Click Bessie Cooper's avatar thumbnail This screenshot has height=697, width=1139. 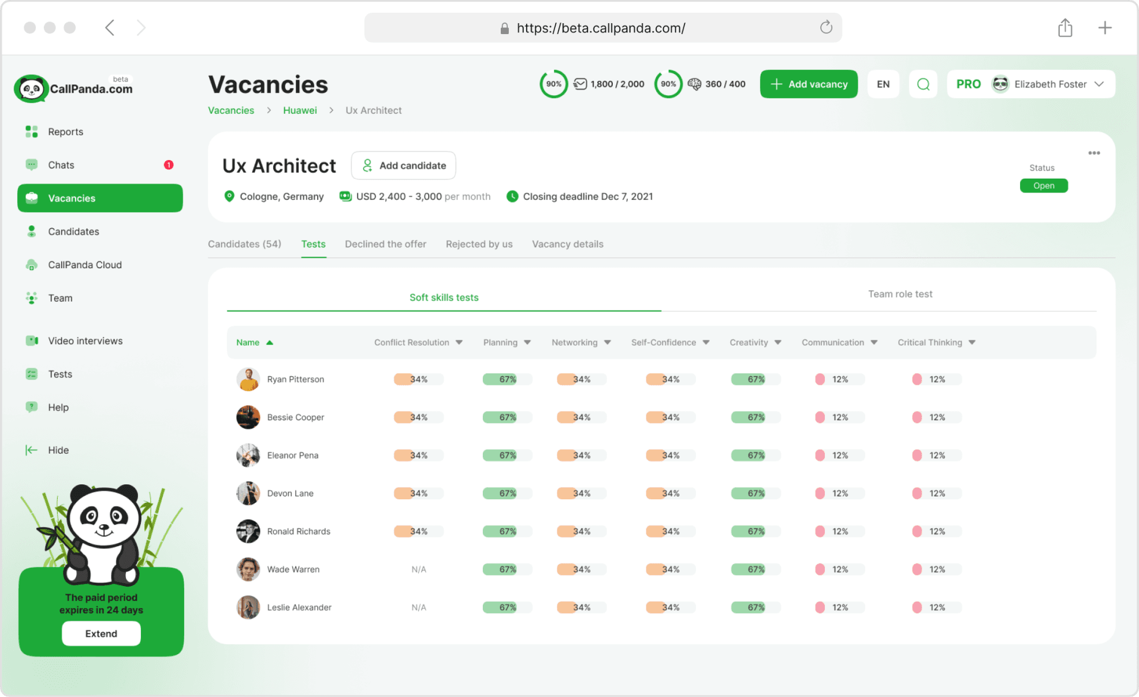(x=248, y=417)
